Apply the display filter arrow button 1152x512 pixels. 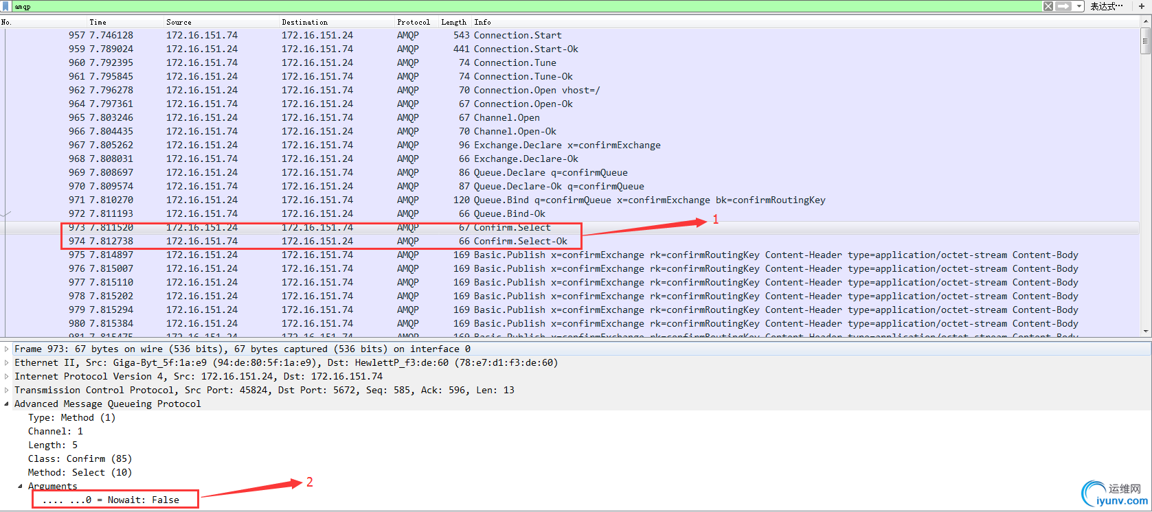(x=1063, y=6)
